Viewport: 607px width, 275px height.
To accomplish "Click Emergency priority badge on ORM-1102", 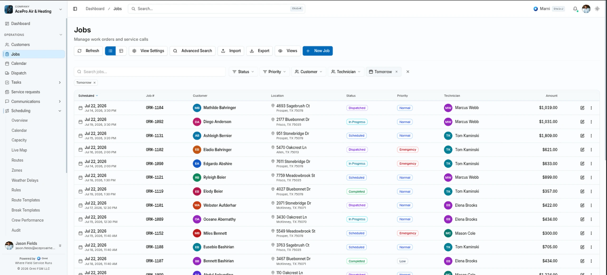I will [407, 150].
